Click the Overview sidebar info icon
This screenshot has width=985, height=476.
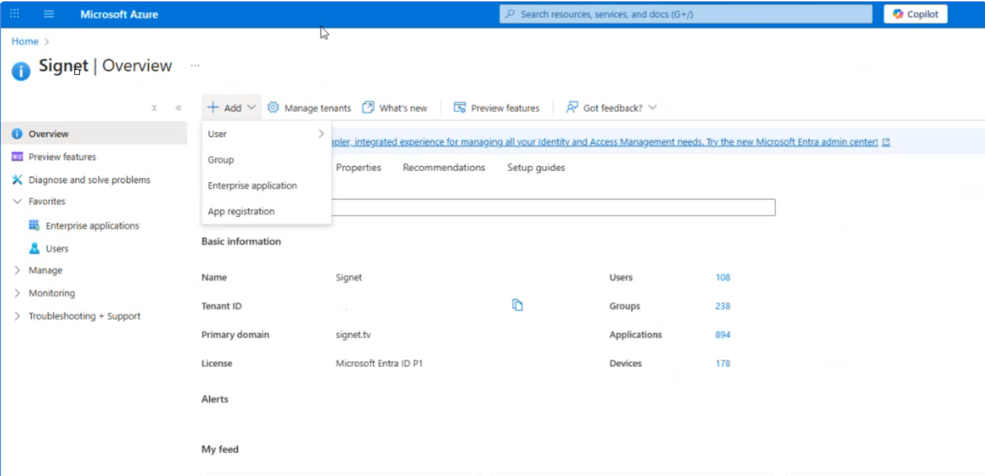(17, 134)
